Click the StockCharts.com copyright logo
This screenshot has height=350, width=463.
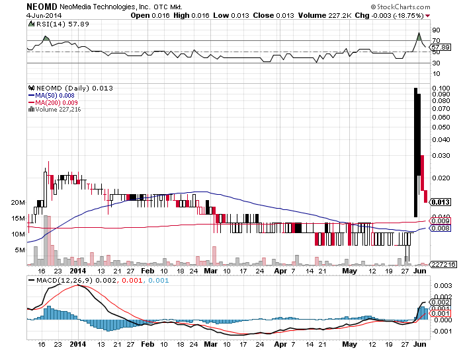pos(400,7)
